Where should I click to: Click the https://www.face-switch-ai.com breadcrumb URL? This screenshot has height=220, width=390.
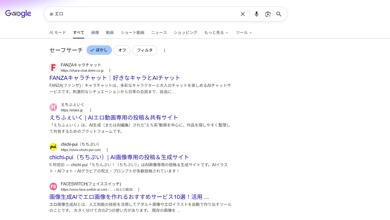pyautogui.click(x=97, y=190)
